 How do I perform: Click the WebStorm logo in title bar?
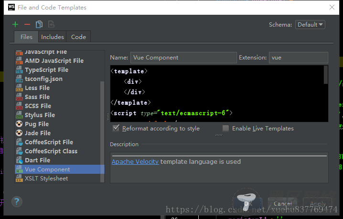pyautogui.click(x=11, y=7)
